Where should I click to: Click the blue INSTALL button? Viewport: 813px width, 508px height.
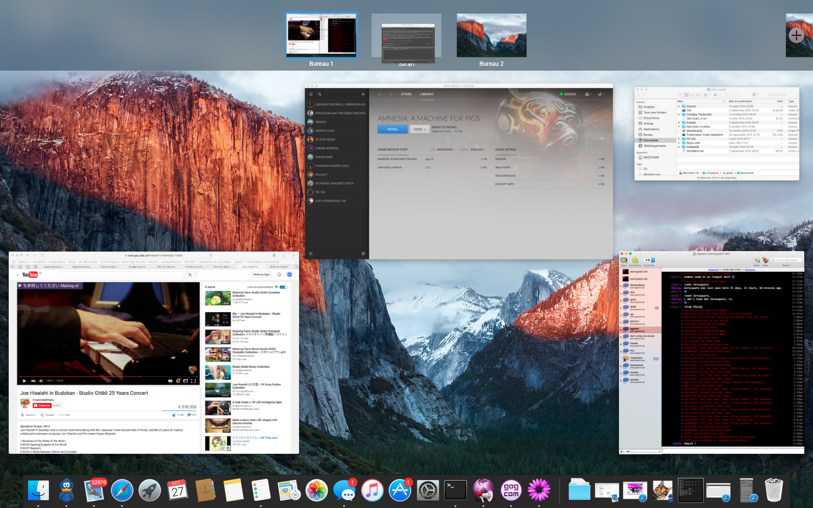click(x=392, y=129)
